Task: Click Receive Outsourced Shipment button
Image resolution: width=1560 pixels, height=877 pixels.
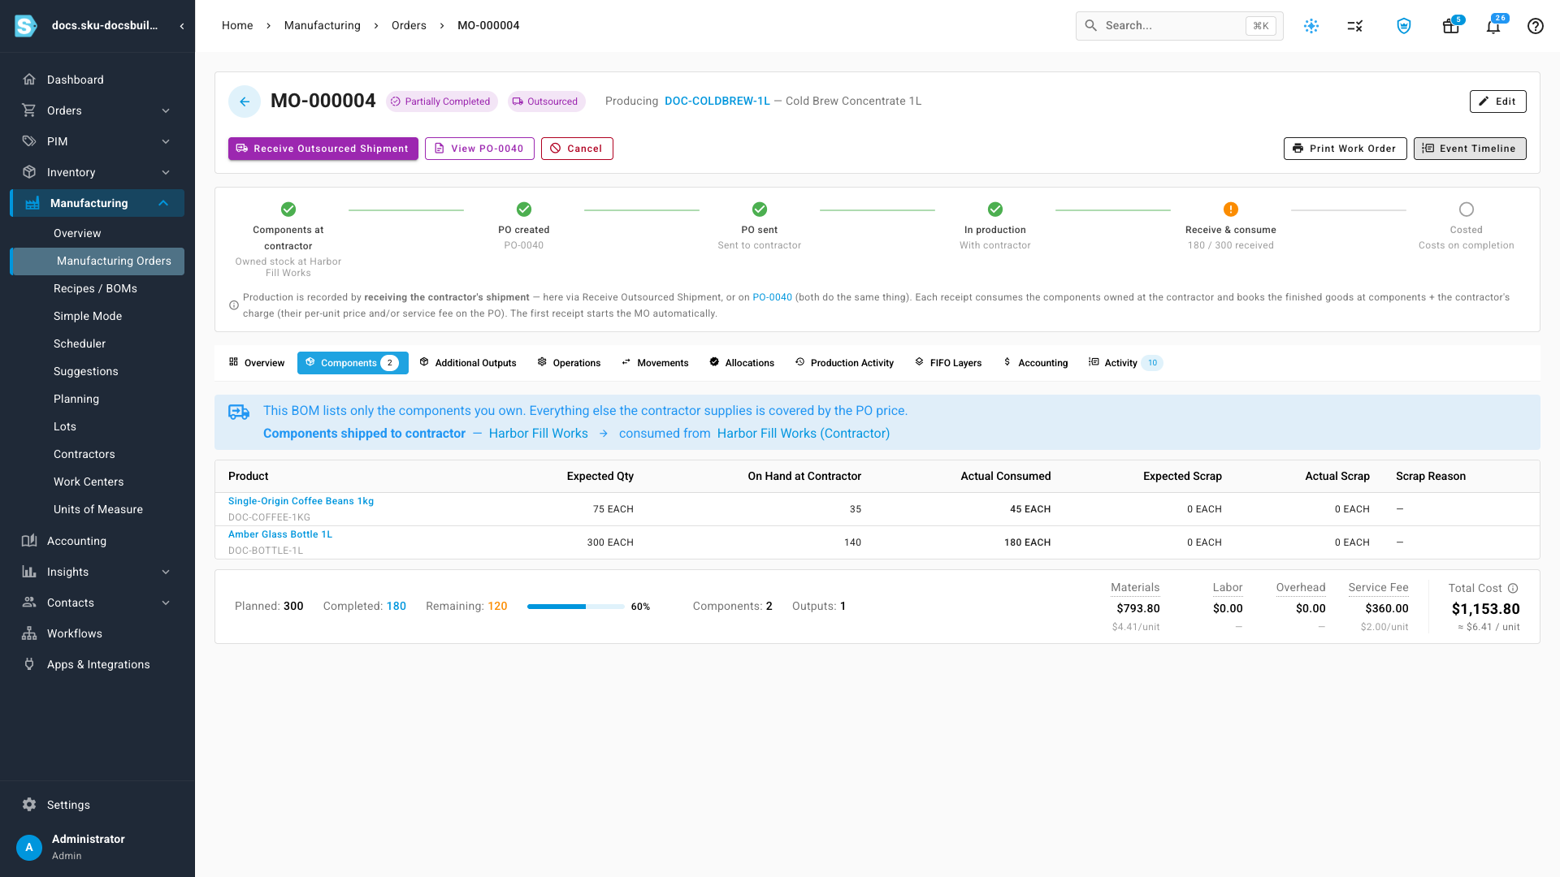Action: 323,149
